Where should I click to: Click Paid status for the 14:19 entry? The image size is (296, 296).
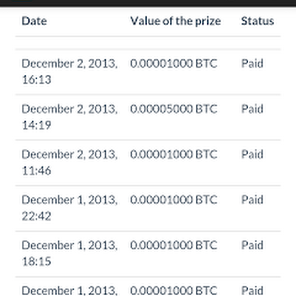(252, 109)
